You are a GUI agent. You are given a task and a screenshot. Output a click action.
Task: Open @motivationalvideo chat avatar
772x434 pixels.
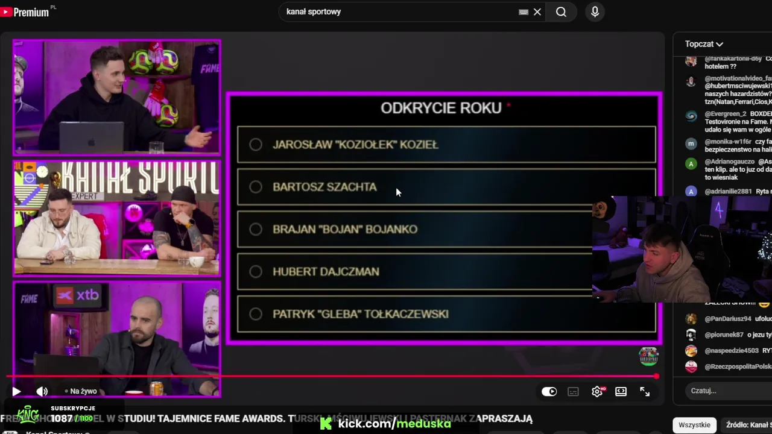point(691,81)
